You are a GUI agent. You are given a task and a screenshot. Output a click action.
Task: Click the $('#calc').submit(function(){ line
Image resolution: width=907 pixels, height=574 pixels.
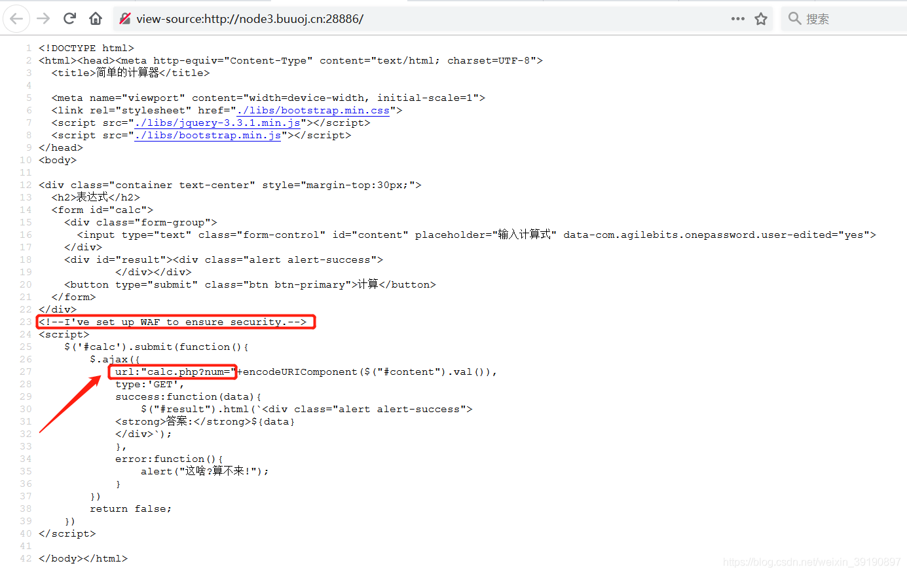click(157, 347)
